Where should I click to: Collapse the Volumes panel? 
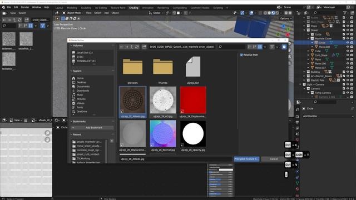pos(71,46)
